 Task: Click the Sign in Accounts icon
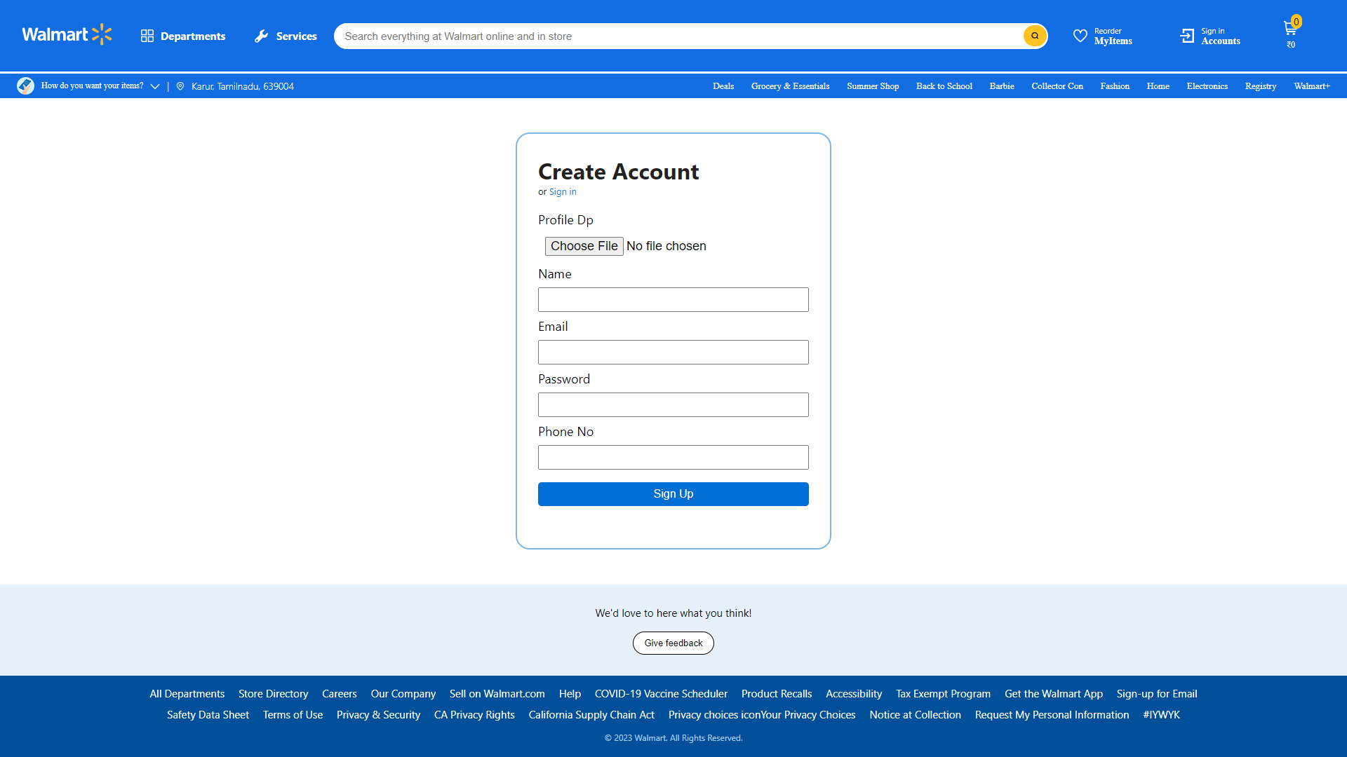point(1187,36)
